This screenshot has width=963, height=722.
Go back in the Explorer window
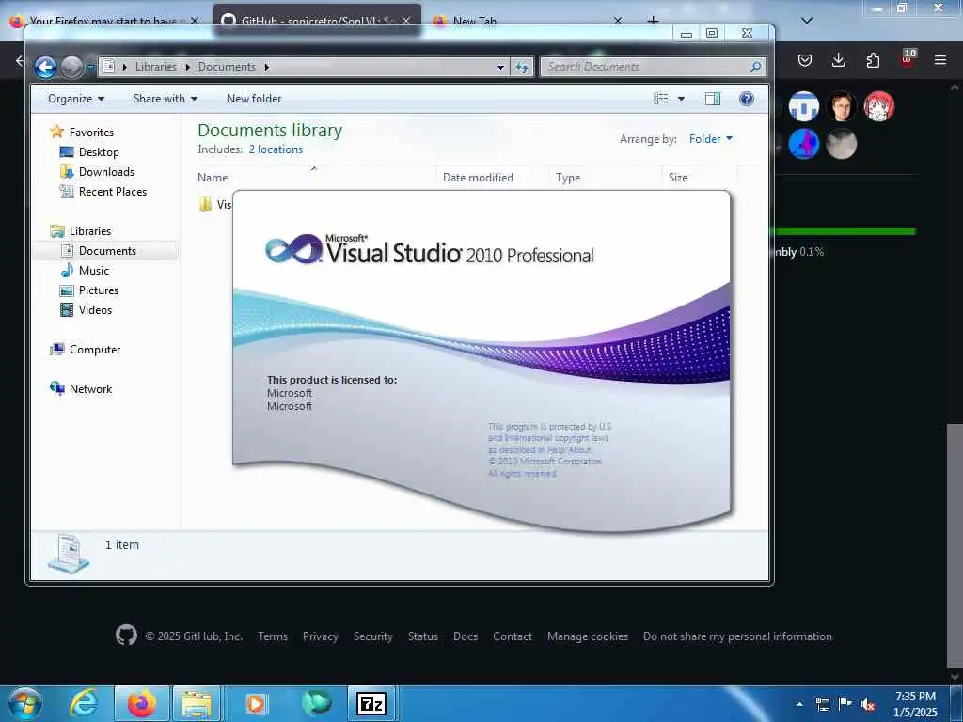45,67
